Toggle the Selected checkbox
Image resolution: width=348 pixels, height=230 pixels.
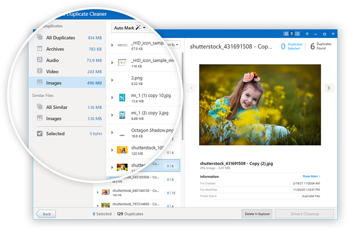click(x=40, y=133)
